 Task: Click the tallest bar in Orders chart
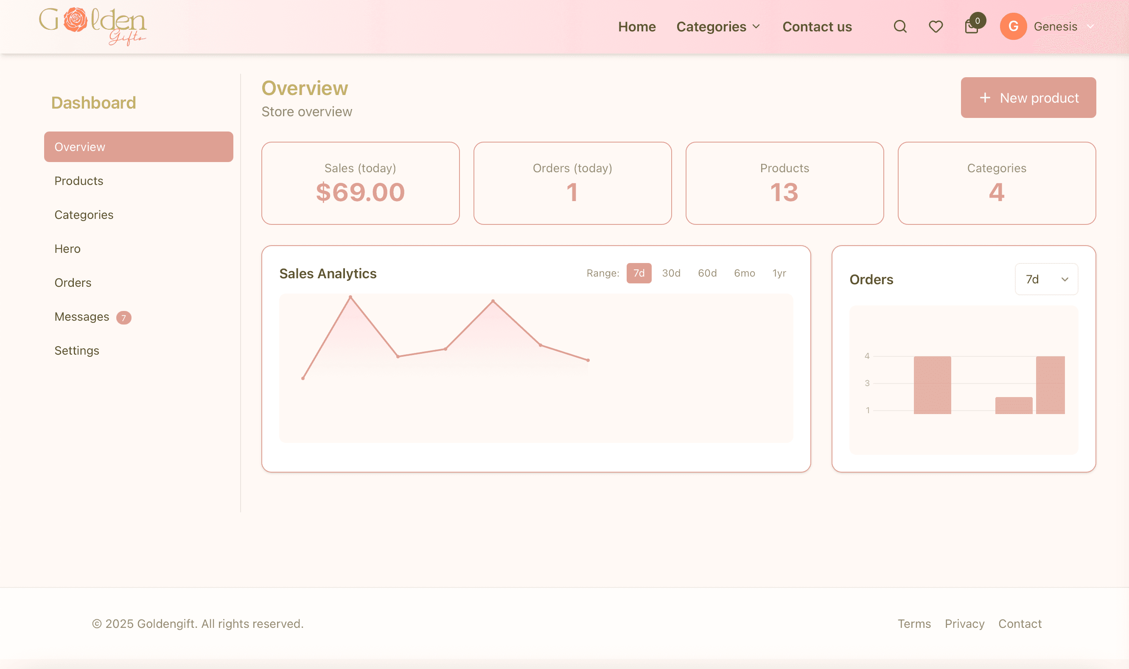point(932,383)
